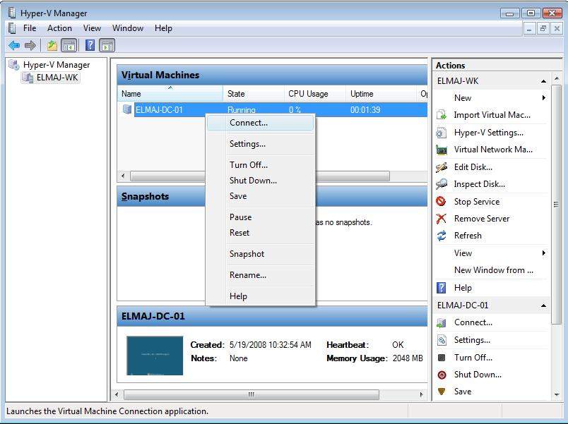Click the Forward arrow toolbar icon
Viewport: 568px width, 424px height.
coord(30,46)
